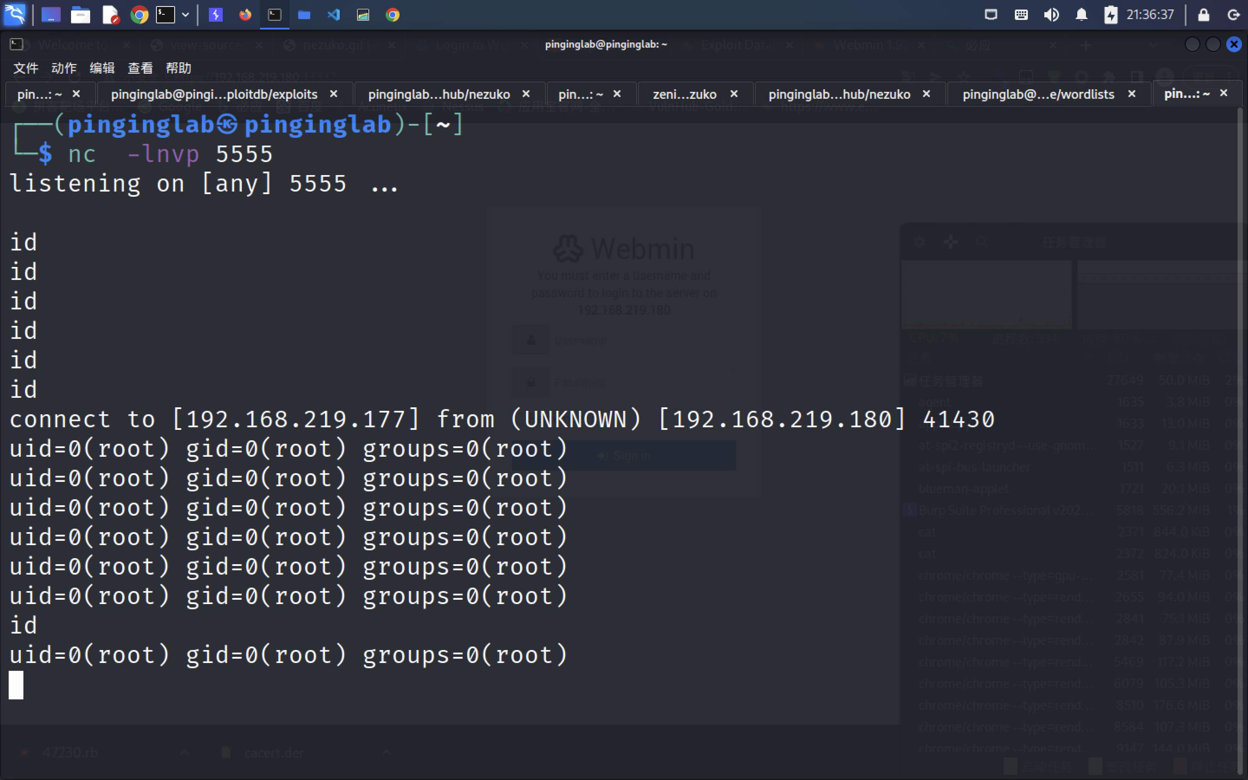
Task: Switch to the Firefox window in the taskbar
Action: click(245, 14)
